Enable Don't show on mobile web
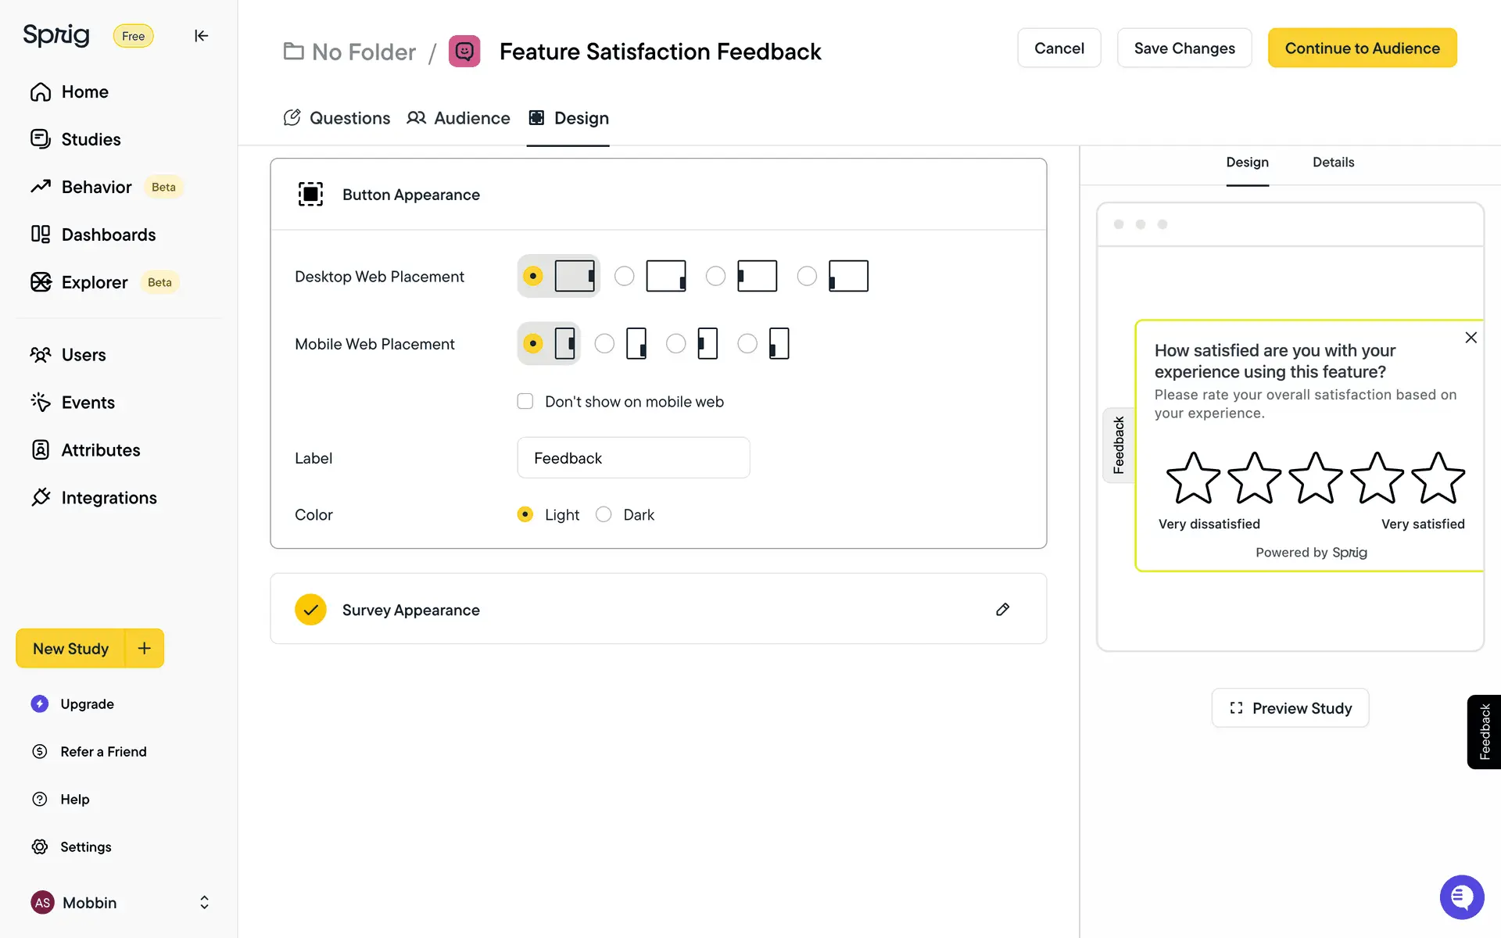1501x938 pixels. click(x=525, y=402)
